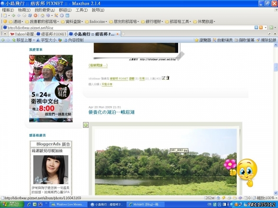Click the 清除記錄 toolbar button

266,40
